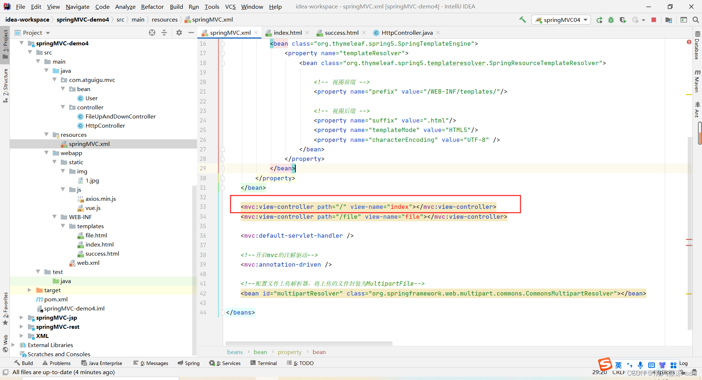Switch to the HttpController.java editor tab
The image size is (702, 380).
(x=406, y=33)
